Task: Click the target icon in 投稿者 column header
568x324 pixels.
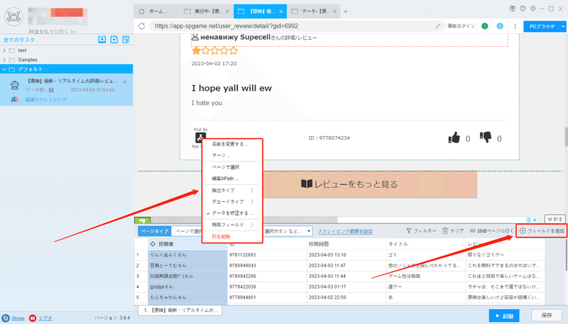Action: [x=153, y=244]
